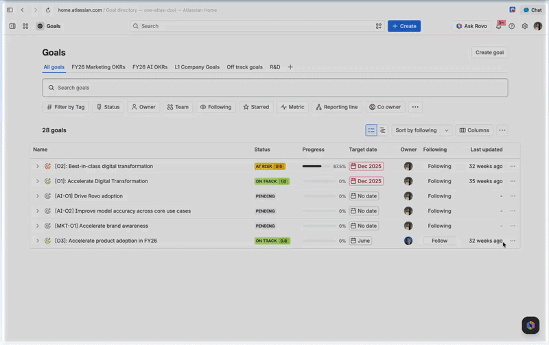The height and width of the screenshot is (345, 549).
Task: Open row actions for [AI-O1] goal
Action: [513, 196]
